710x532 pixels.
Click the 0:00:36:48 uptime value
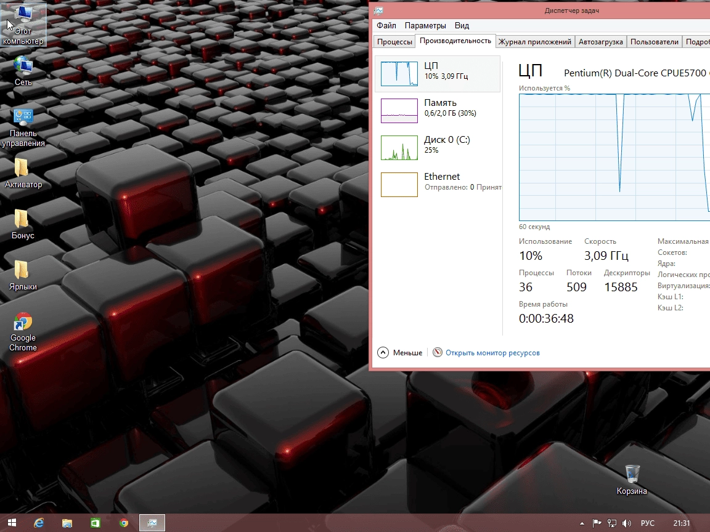pyautogui.click(x=546, y=318)
